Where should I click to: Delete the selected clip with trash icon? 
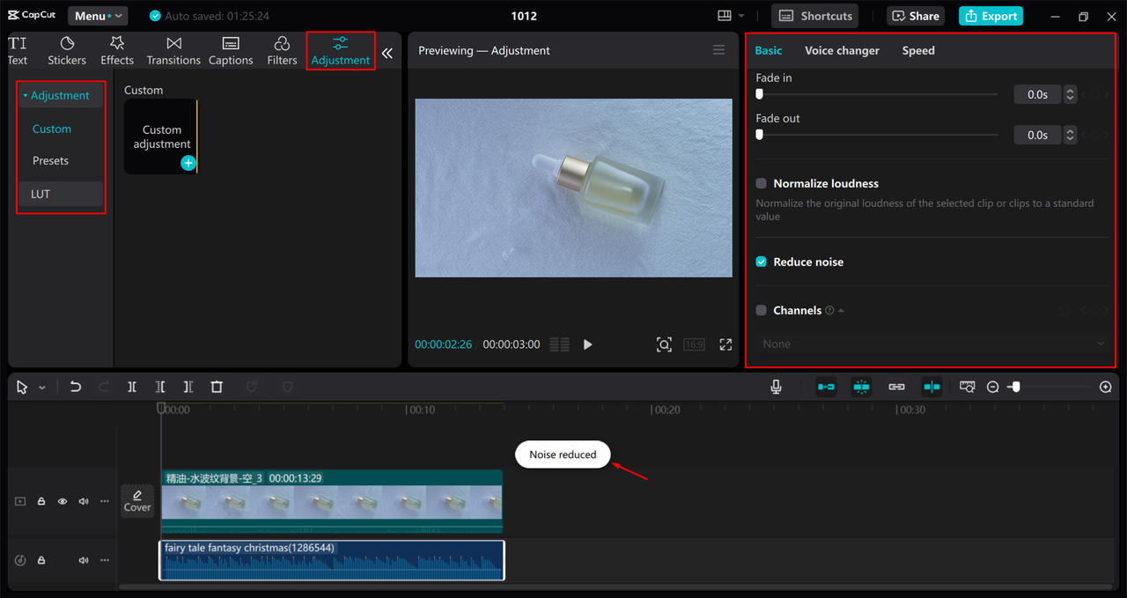click(217, 387)
